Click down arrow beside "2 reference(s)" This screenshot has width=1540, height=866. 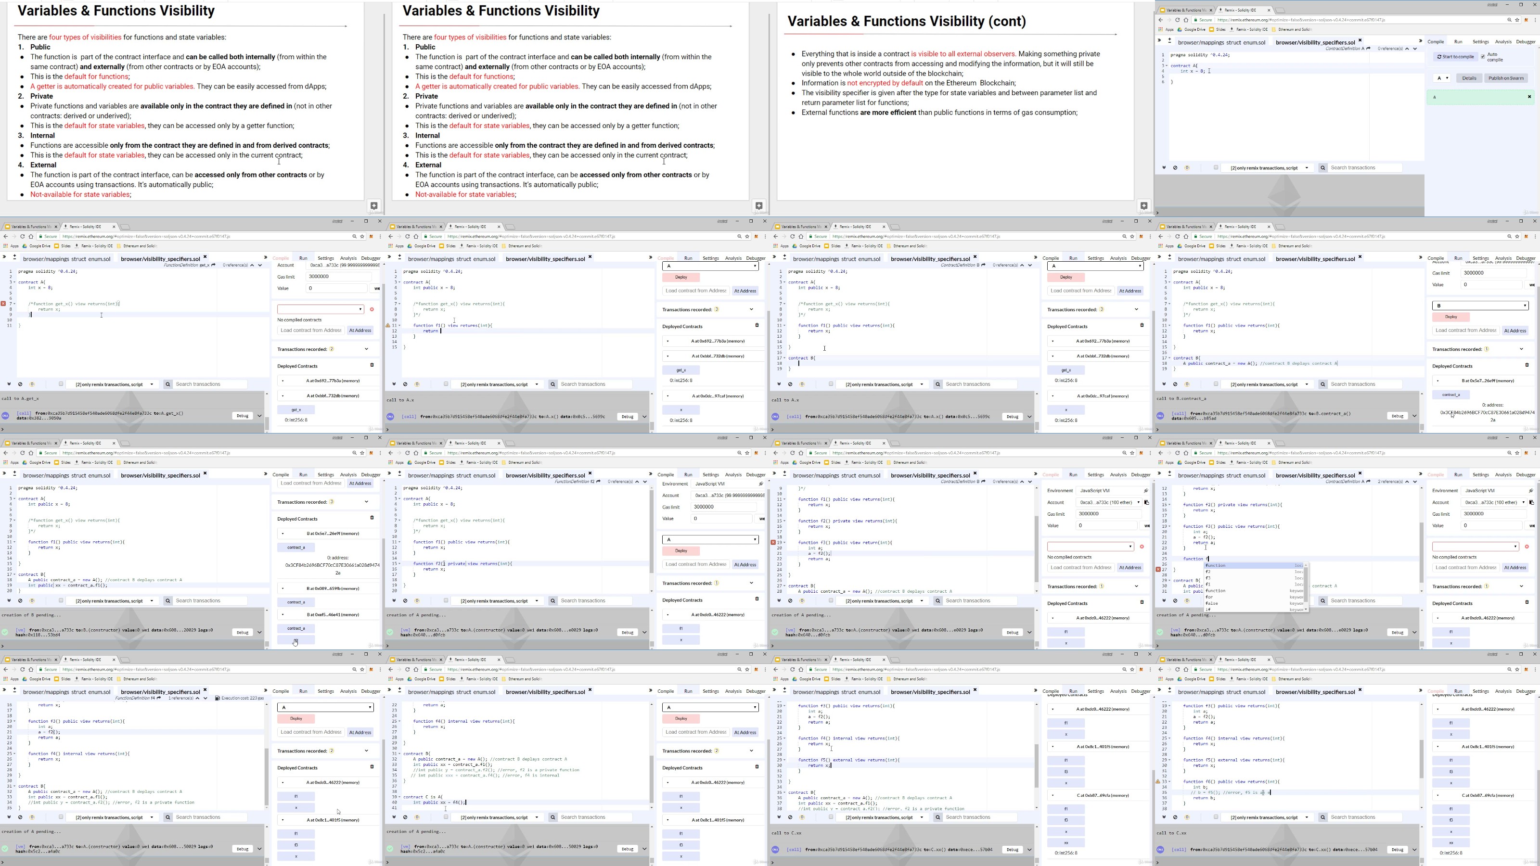coord(1414,481)
